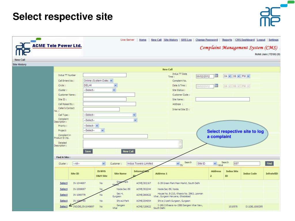
Task: Click the Indus TT Date field
Action: (205, 76)
